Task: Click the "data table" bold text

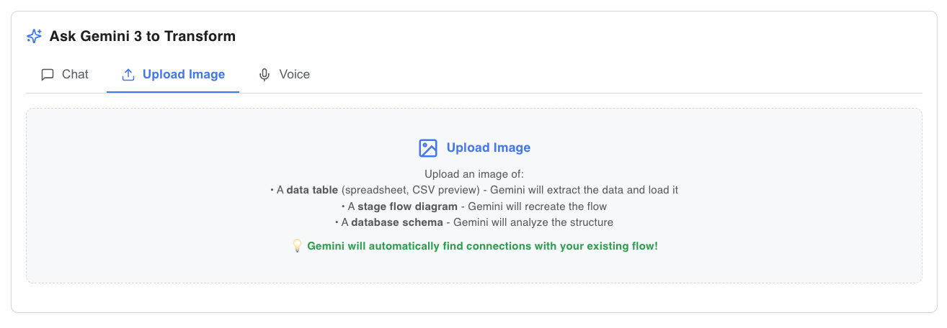Action: tap(312, 191)
